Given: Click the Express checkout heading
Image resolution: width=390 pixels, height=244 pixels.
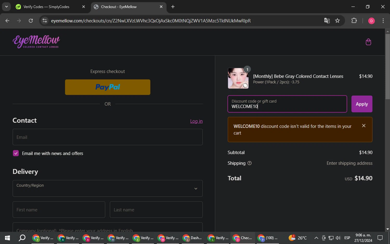Looking at the screenshot, I should click(108, 71).
